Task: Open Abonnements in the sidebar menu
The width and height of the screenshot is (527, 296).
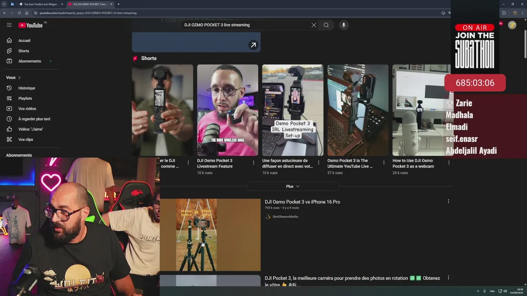Action: pos(30,61)
